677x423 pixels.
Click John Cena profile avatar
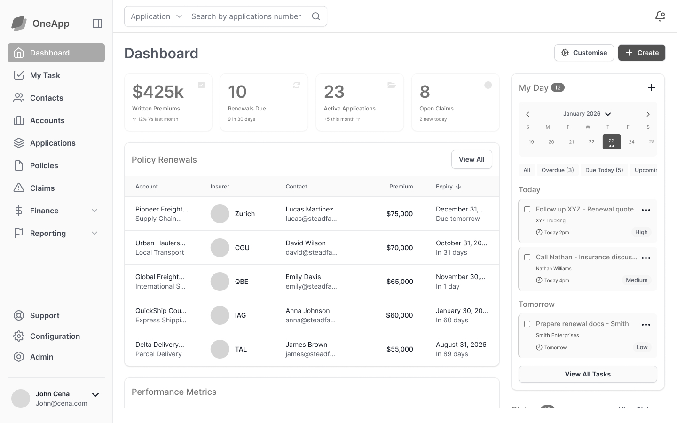(x=21, y=399)
